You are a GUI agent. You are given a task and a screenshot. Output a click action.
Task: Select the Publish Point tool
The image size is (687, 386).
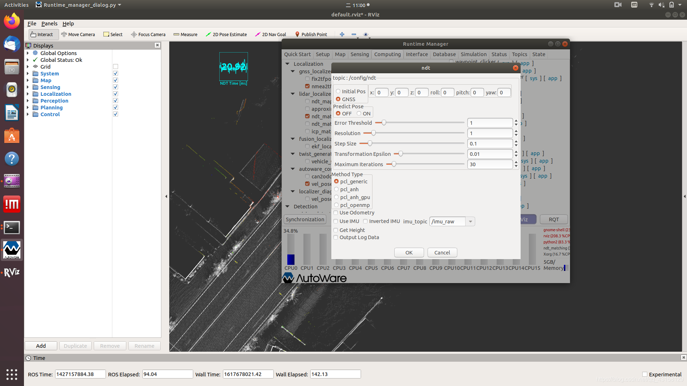311,34
